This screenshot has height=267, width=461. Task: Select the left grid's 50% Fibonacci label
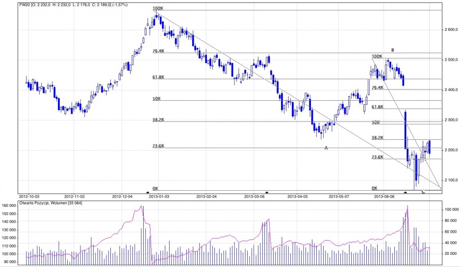pyautogui.click(x=156, y=99)
